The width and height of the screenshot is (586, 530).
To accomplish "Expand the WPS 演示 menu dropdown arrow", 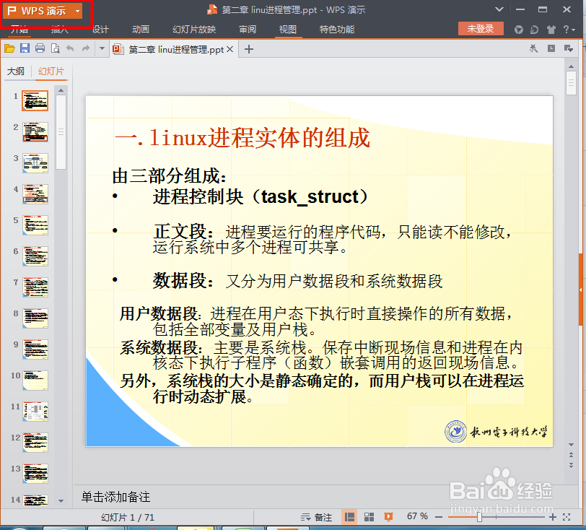I will pyautogui.click(x=77, y=12).
